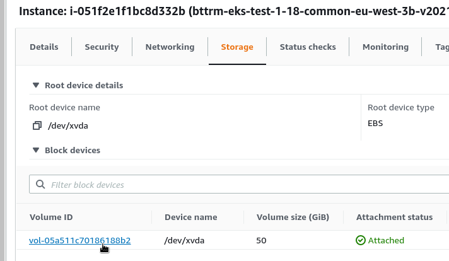The height and width of the screenshot is (261, 449).
Task: Collapse the Root device details section
Action: click(x=36, y=85)
